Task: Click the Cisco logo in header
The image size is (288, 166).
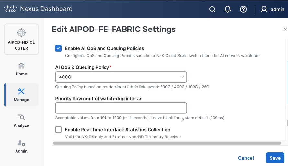Action: click(x=10, y=9)
